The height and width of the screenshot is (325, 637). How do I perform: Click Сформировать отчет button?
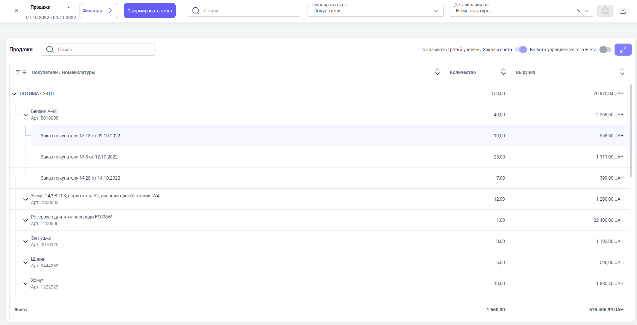coord(150,11)
